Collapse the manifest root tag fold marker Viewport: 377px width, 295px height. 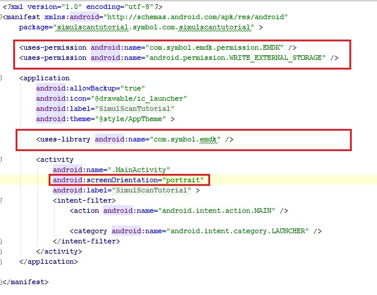click(2, 17)
